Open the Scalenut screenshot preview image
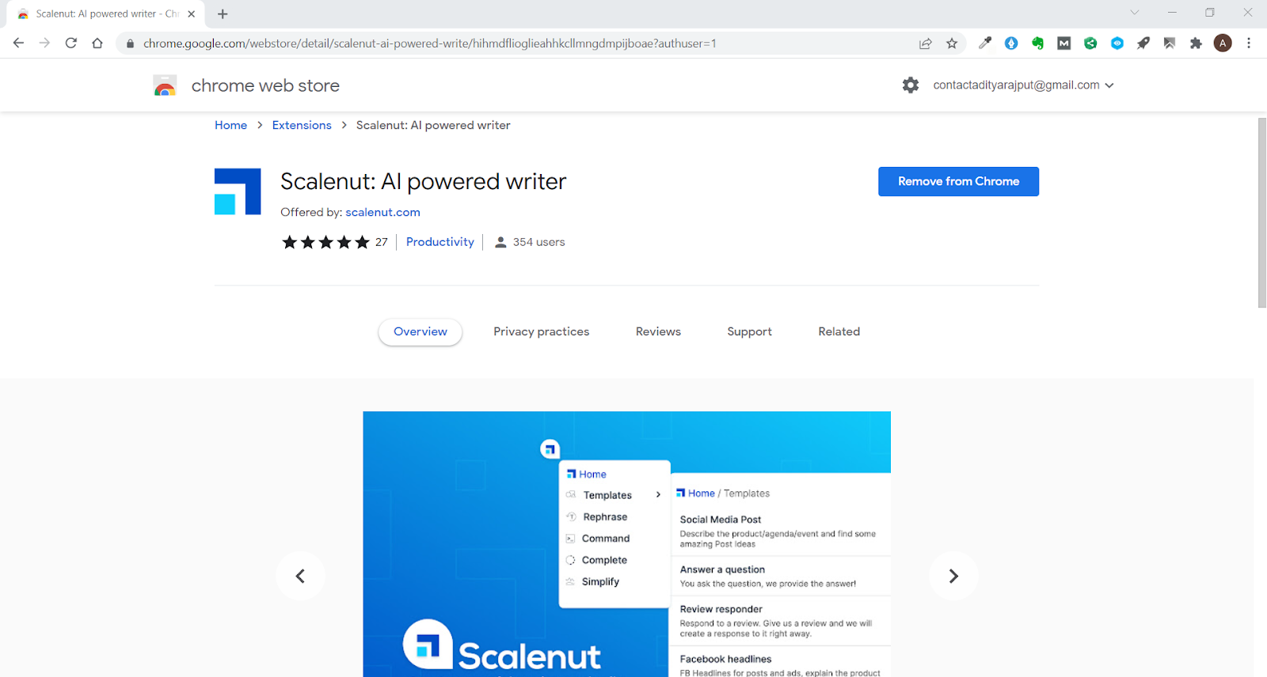This screenshot has width=1267, height=677. point(626,544)
